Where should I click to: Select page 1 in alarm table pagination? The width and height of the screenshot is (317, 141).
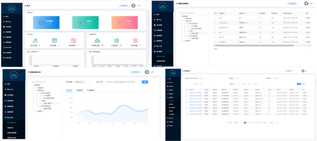pos(245,122)
